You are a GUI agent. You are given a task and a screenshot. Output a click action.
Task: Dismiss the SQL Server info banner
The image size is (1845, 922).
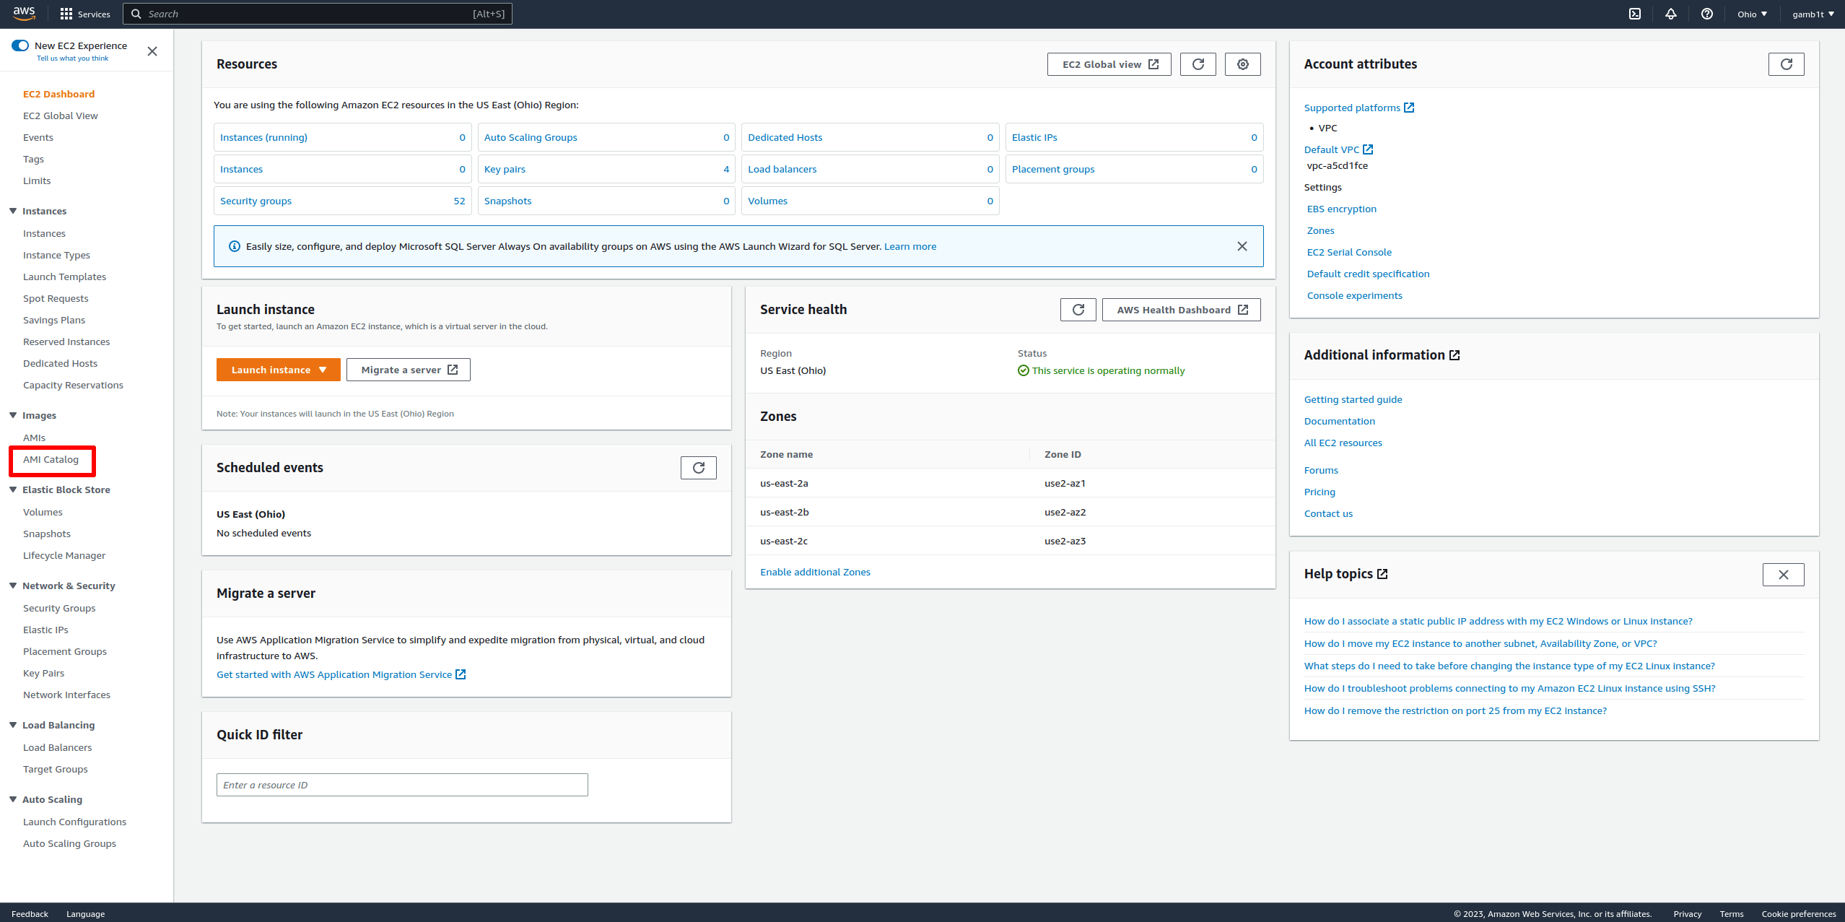pyautogui.click(x=1242, y=246)
